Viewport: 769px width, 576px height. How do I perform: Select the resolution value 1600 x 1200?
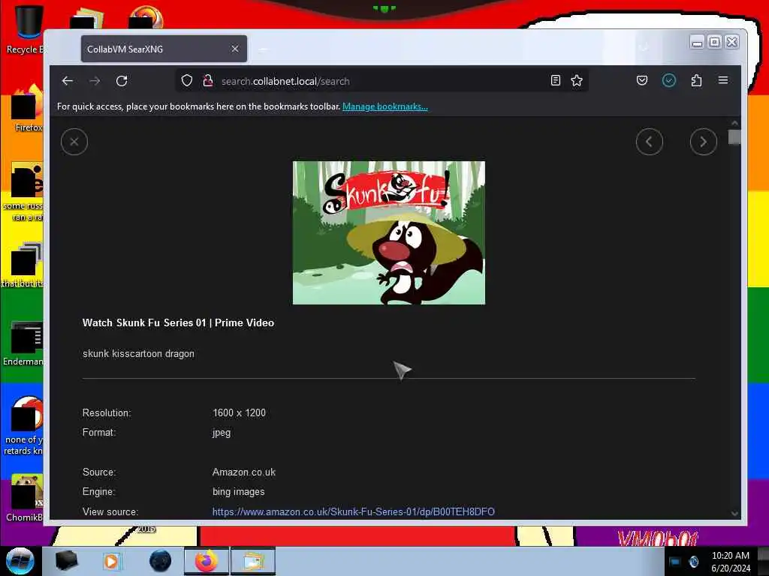pos(239,413)
